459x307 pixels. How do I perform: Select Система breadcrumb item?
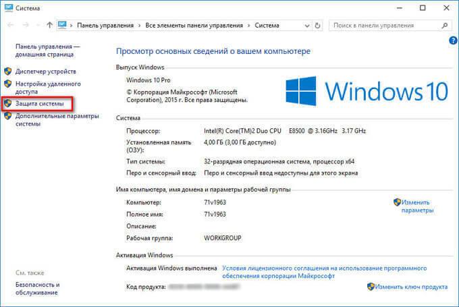267,26
